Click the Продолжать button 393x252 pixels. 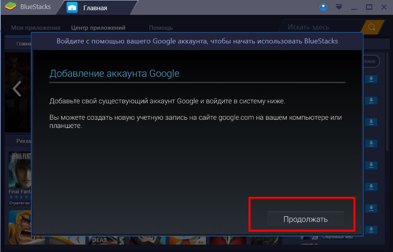pyautogui.click(x=305, y=219)
